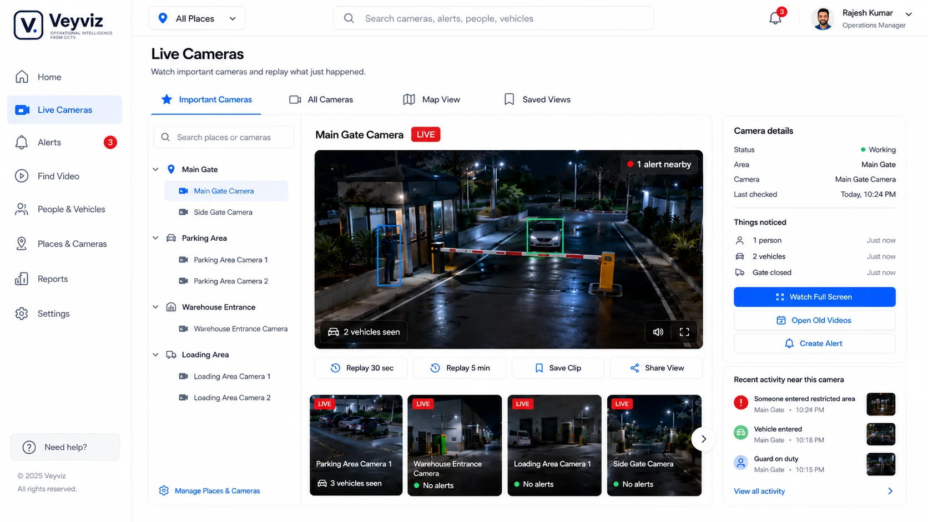Viewport: 928px width, 522px height.
Task: Expand video with fullscreen icon on feed
Action: (684, 332)
